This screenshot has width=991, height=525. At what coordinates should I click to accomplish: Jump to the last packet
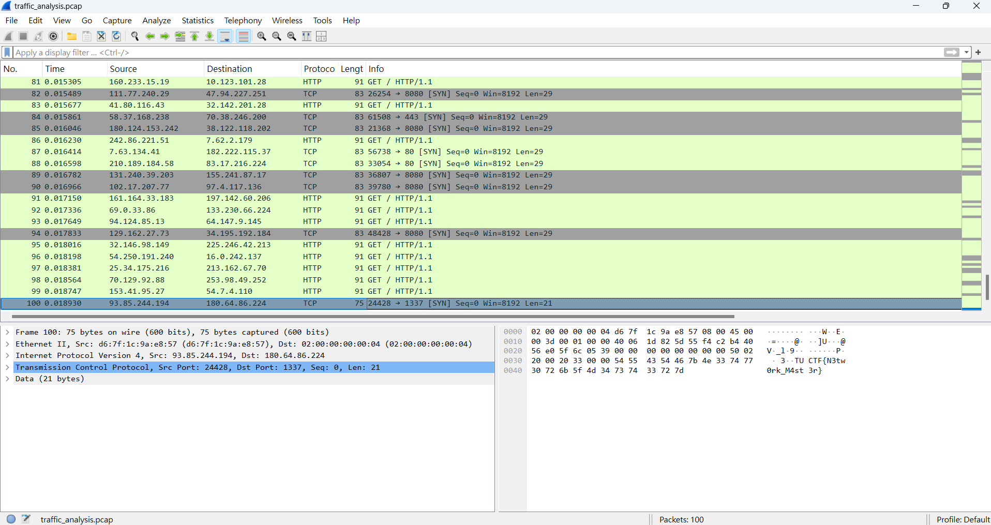(209, 36)
